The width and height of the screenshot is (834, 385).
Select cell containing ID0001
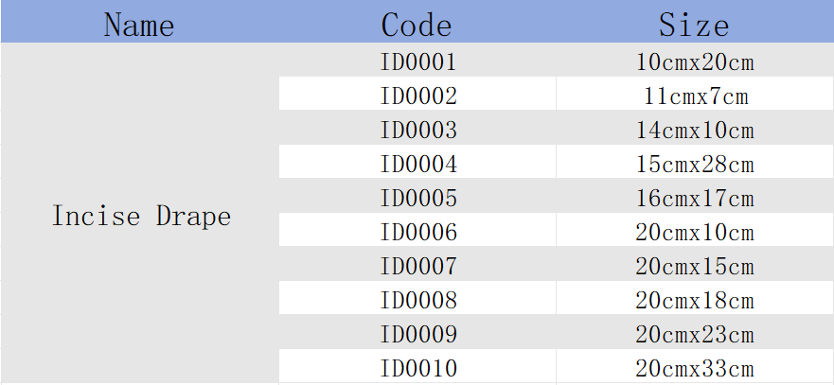point(417,60)
